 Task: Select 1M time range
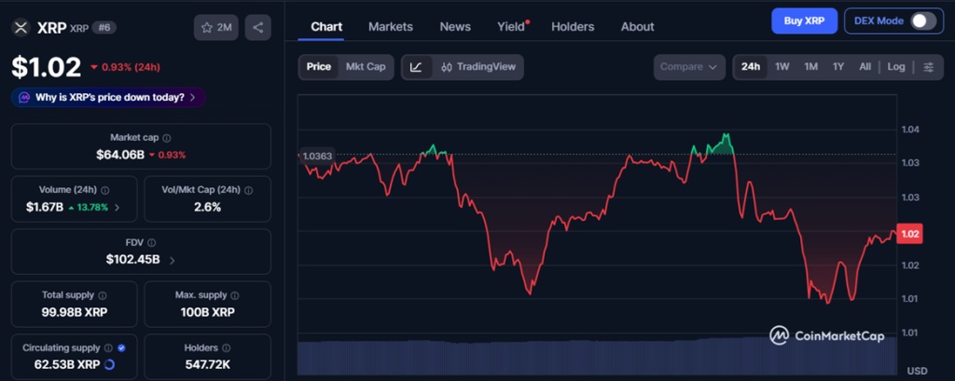point(810,67)
